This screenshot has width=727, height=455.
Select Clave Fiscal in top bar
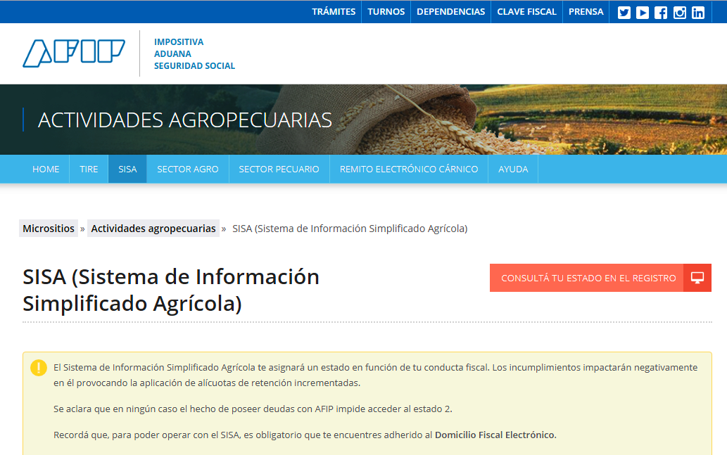click(x=526, y=12)
